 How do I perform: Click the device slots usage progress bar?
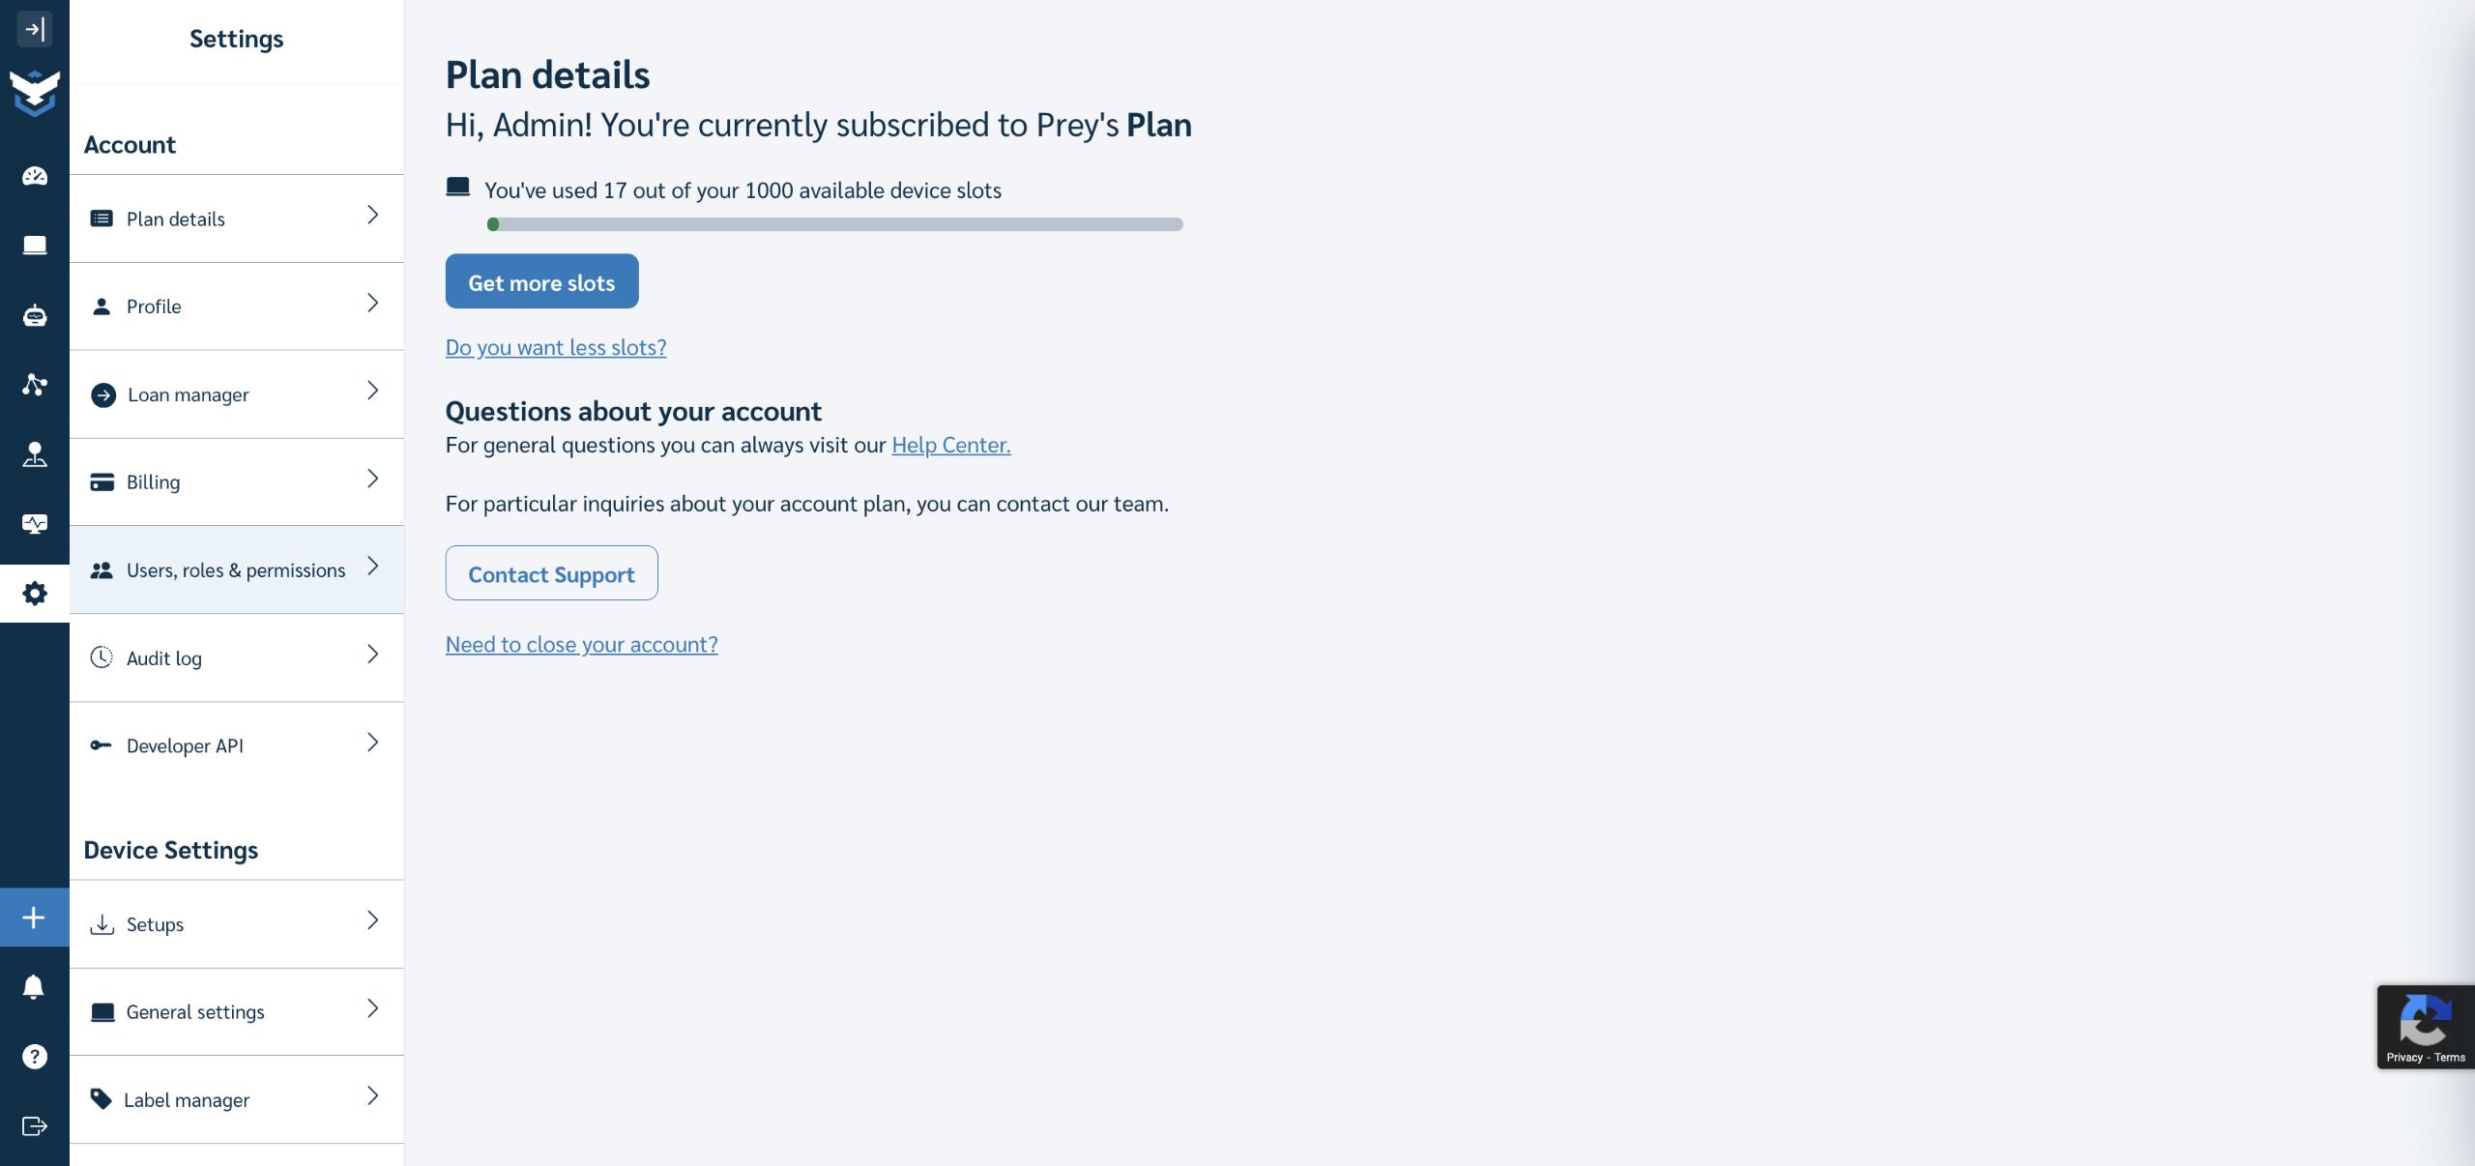point(834,224)
